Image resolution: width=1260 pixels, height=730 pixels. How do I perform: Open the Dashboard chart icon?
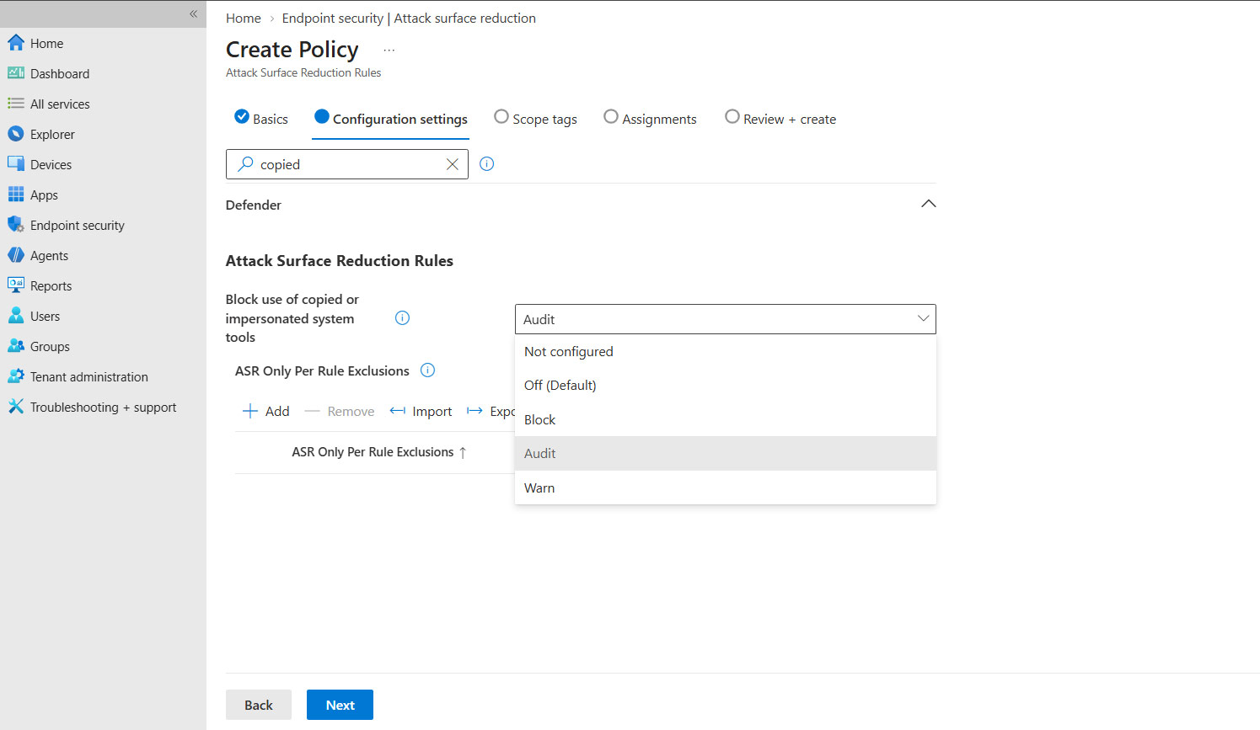tap(16, 73)
